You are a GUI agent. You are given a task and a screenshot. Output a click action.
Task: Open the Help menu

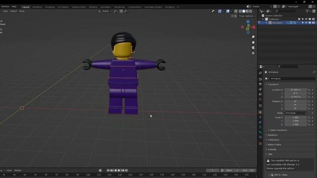pos(14,6)
